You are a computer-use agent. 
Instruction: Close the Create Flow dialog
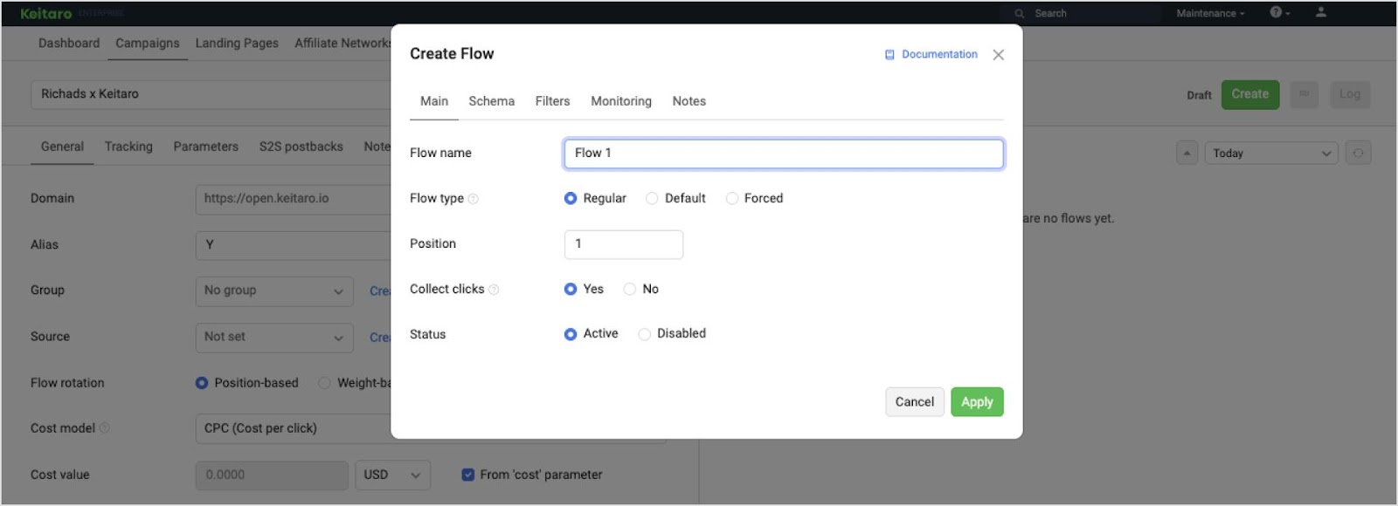tap(998, 55)
